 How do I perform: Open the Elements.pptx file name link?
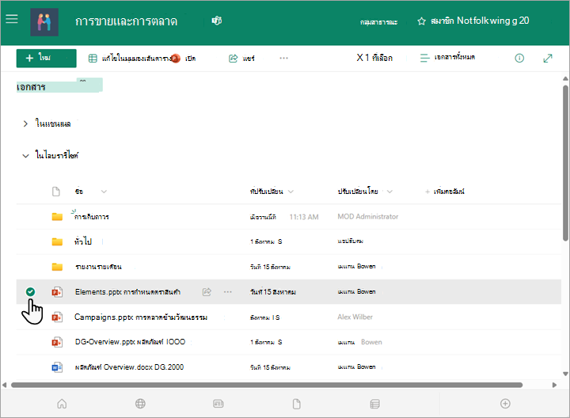click(x=127, y=292)
